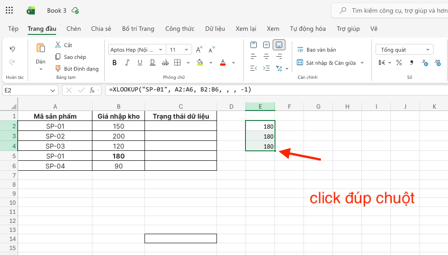448x255 pixels.
Task: Expand Name Box E2 dropdown
Action: click(x=53, y=91)
